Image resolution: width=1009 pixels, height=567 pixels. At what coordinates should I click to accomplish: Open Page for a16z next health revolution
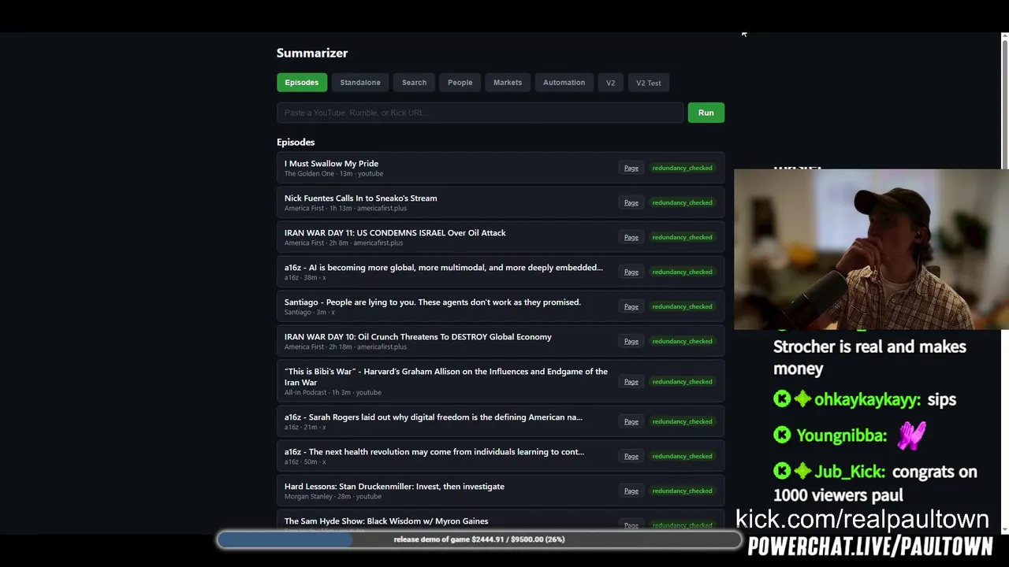631,456
